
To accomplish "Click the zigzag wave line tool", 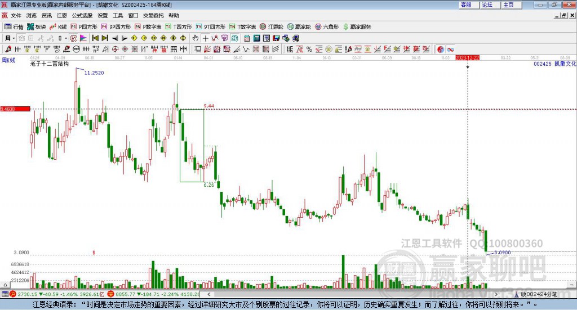I will point(246,49).
